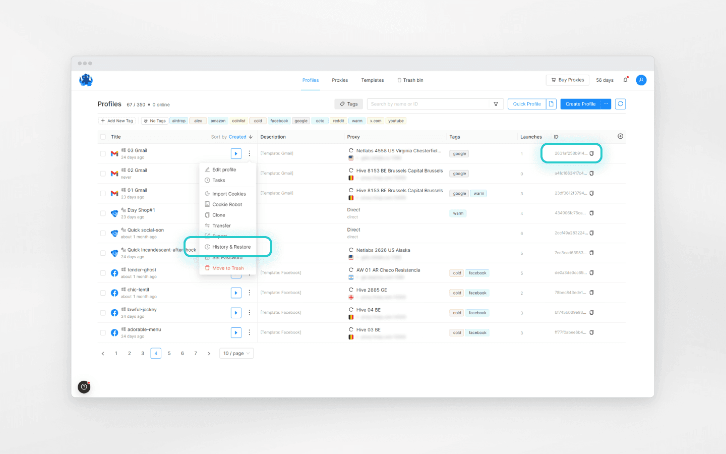Go to the next page arrow
726x454 pixels.
point(209,354)
